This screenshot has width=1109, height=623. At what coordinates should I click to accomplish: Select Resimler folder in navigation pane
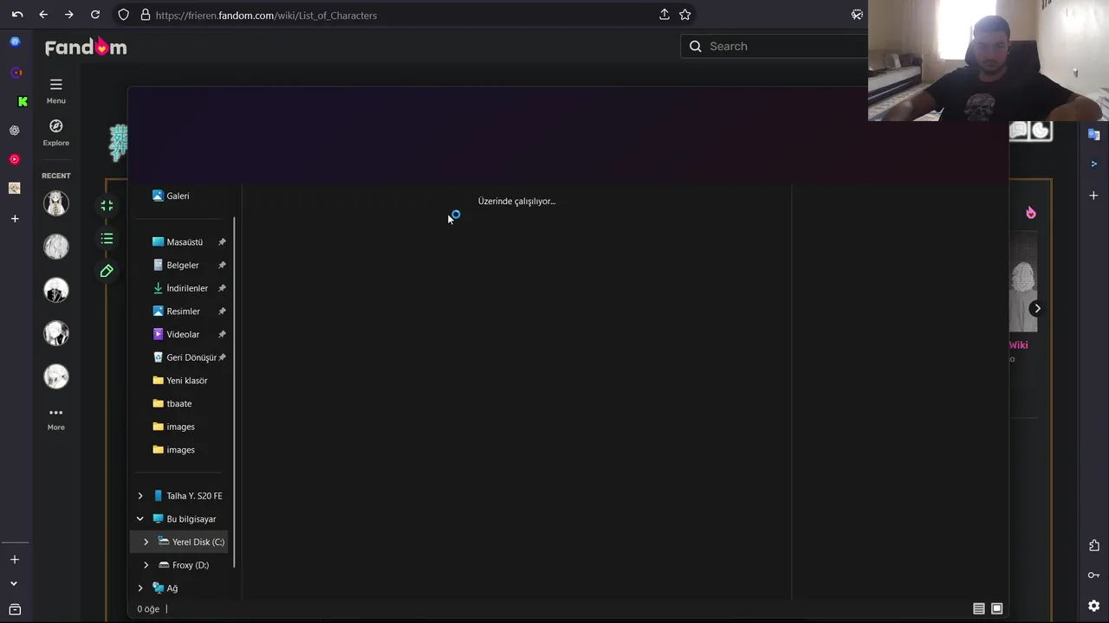coord(176,311)
